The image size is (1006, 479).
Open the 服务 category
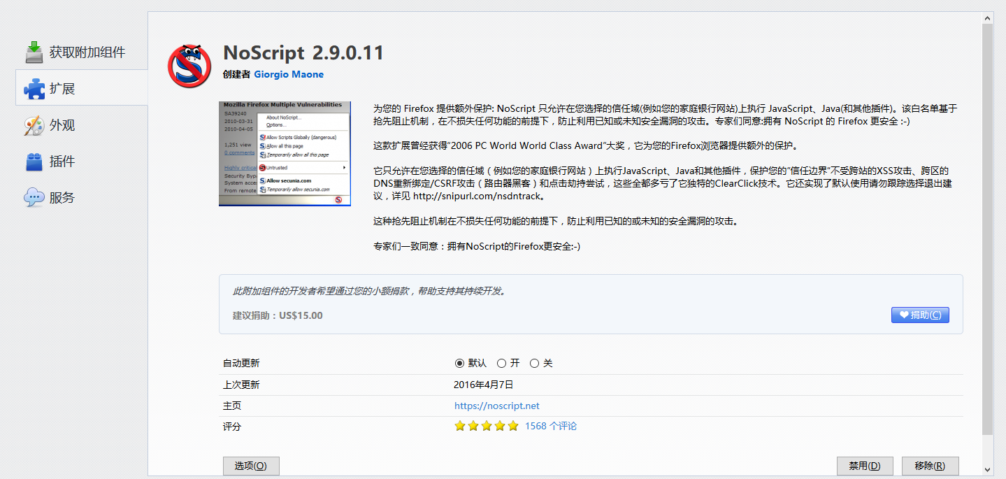81,197
